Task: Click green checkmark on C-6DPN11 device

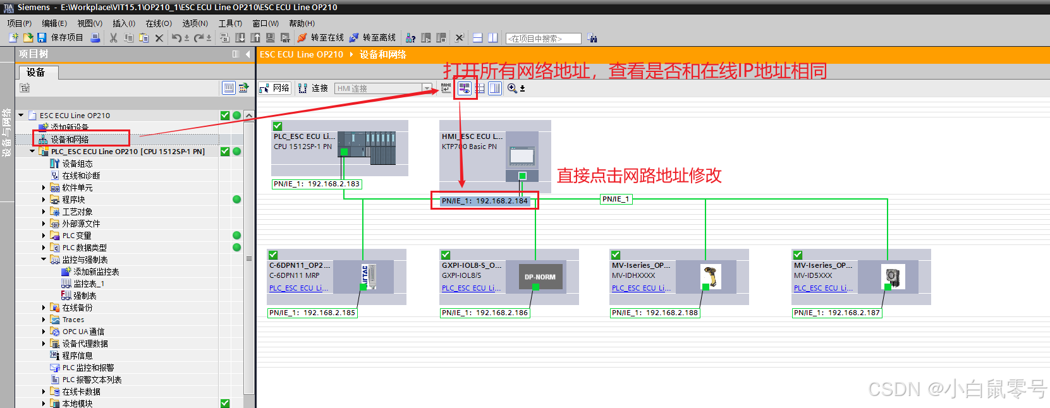Action: coord(273,255)
